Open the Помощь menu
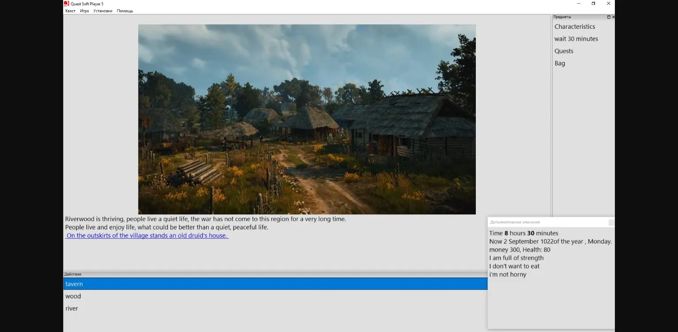This screenshot has height=332, width=678. point(125,11)
